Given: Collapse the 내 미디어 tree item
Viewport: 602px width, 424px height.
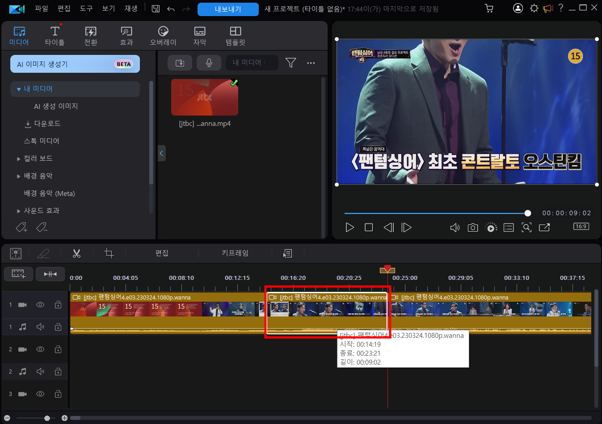Looking at the screenshot, I should [x=19, y=89].
